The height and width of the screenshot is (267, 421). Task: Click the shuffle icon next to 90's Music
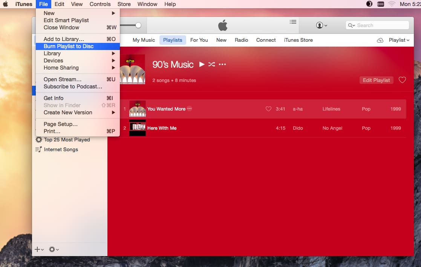coord(211,64)
